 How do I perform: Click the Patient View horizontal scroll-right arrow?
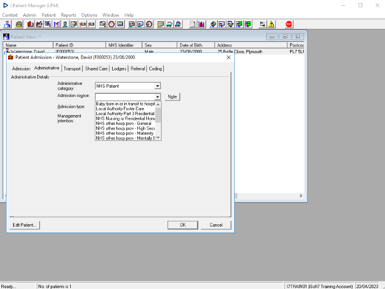(x=301, y=196)
